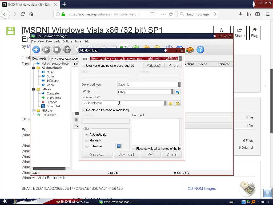Open Save to folder path dropdown
The image size is (273, 205).
165,103
